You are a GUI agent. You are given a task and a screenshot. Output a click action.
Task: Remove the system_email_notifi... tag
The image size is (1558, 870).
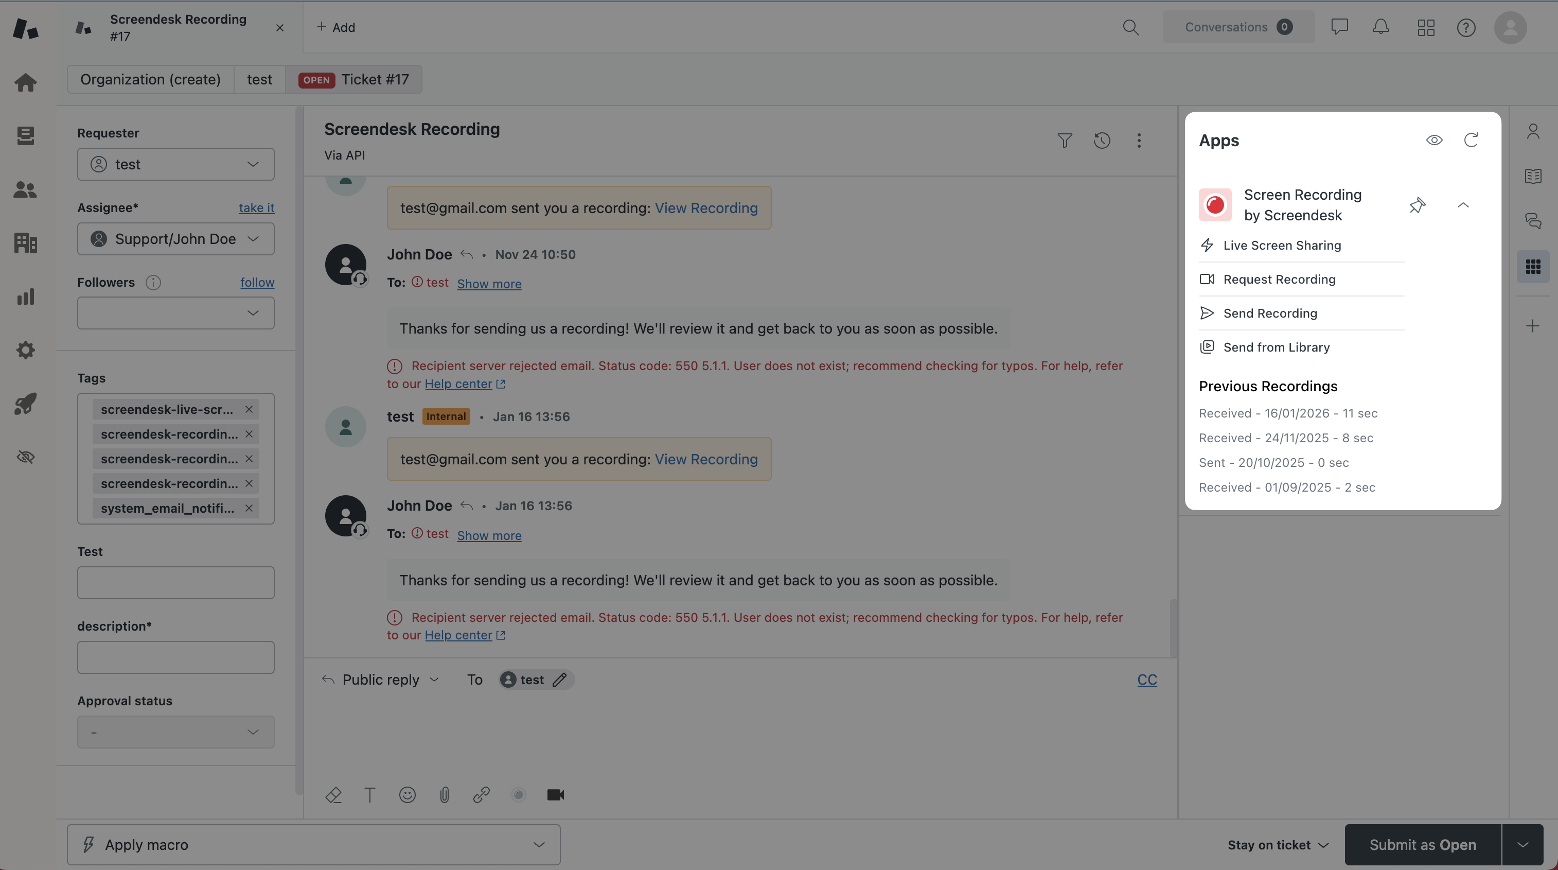coord(249,508)
